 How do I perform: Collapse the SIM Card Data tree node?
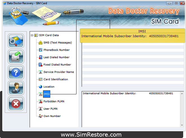[x=32, y=35]
